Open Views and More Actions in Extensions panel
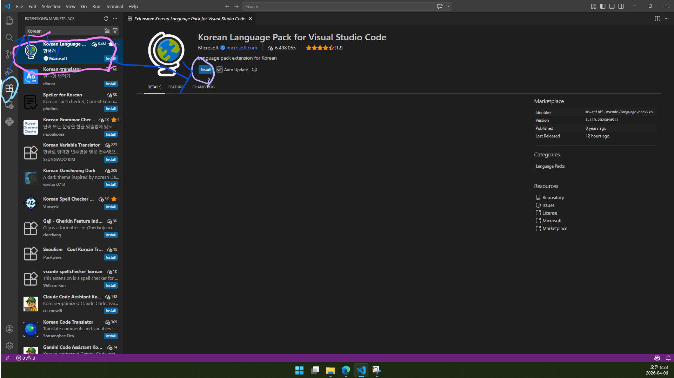 [115, 19]
